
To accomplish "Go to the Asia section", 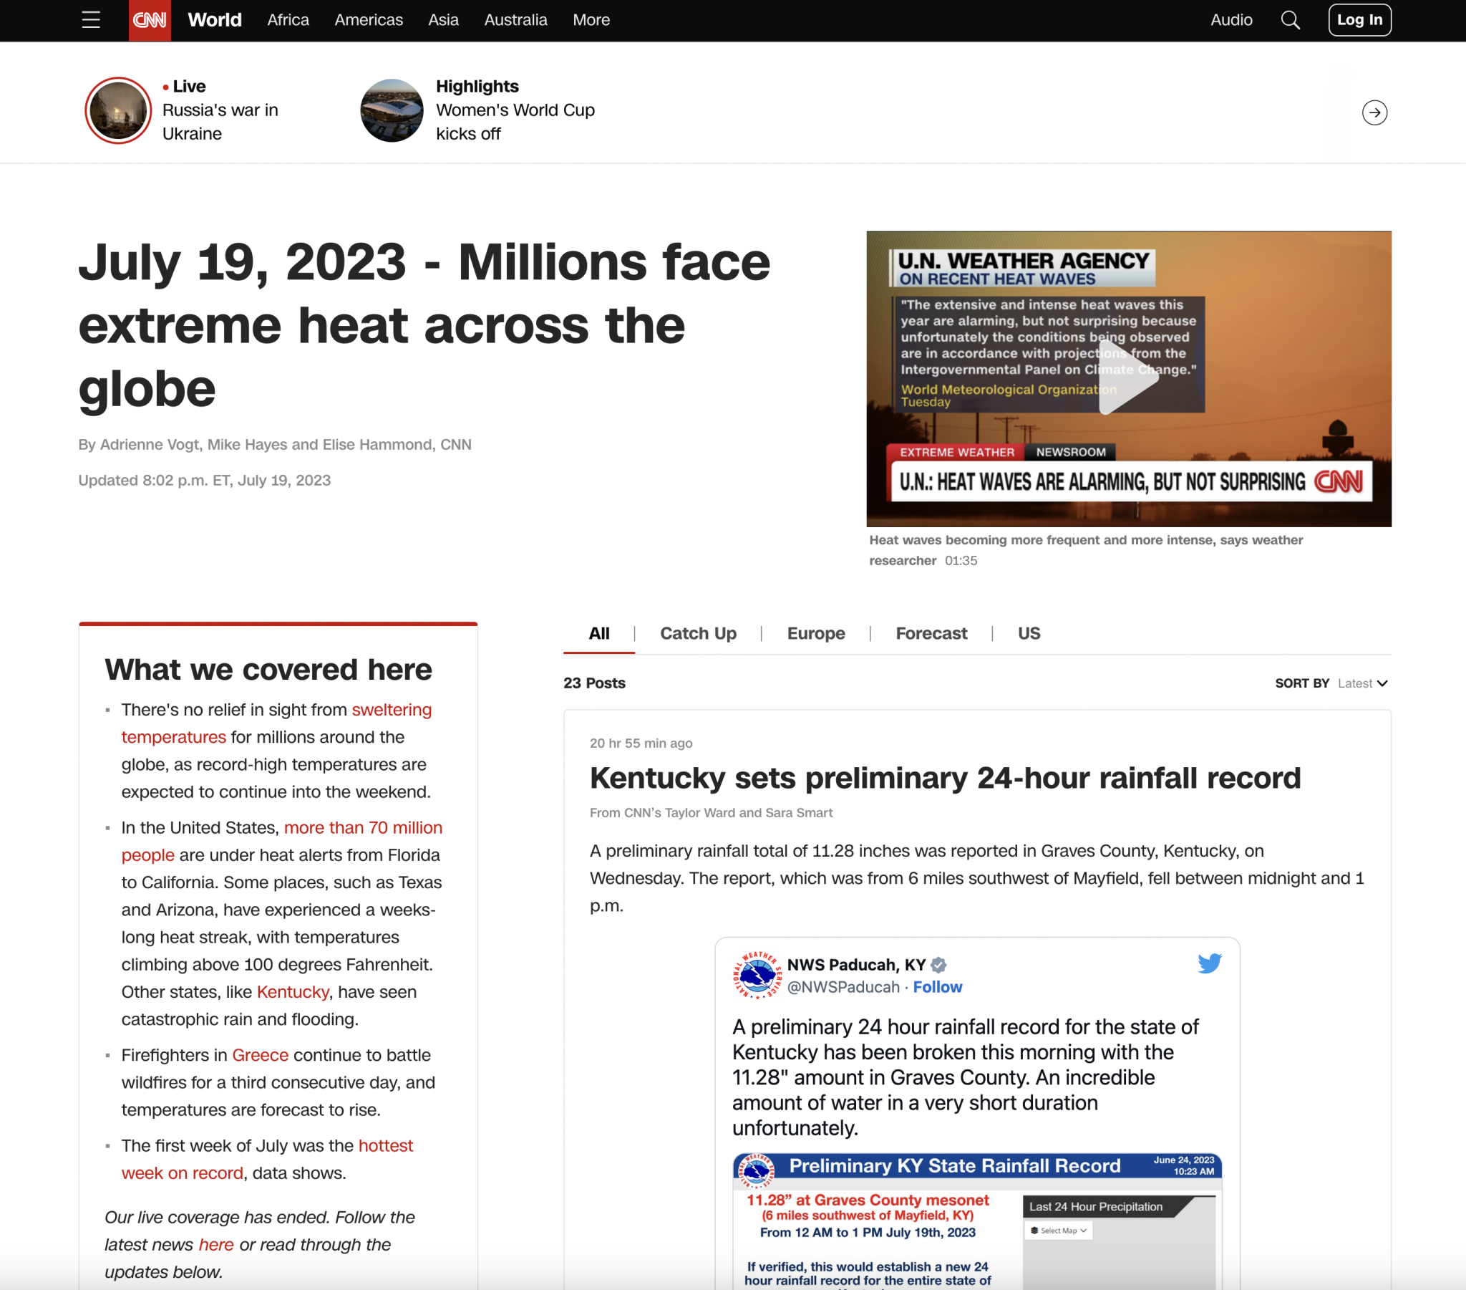I will (x=443, y=20).
